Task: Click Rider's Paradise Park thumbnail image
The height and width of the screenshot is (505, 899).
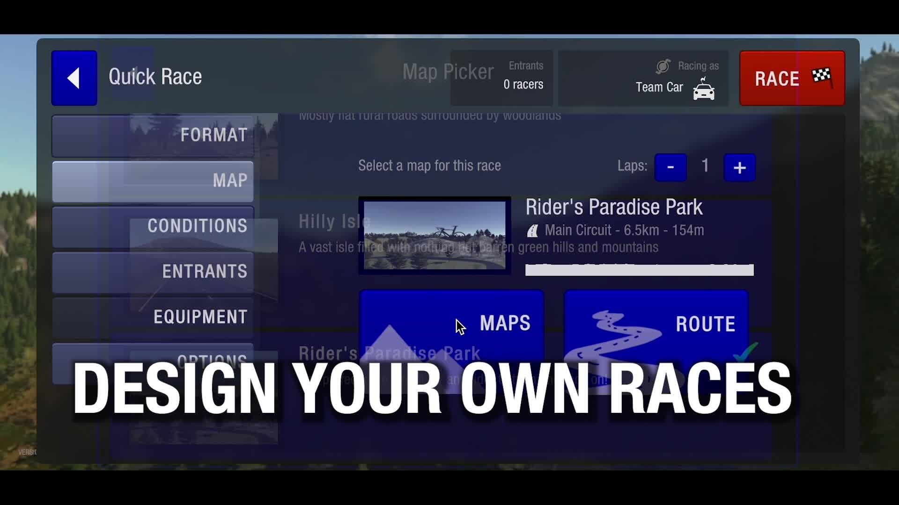Action: [x=435, y=235]
